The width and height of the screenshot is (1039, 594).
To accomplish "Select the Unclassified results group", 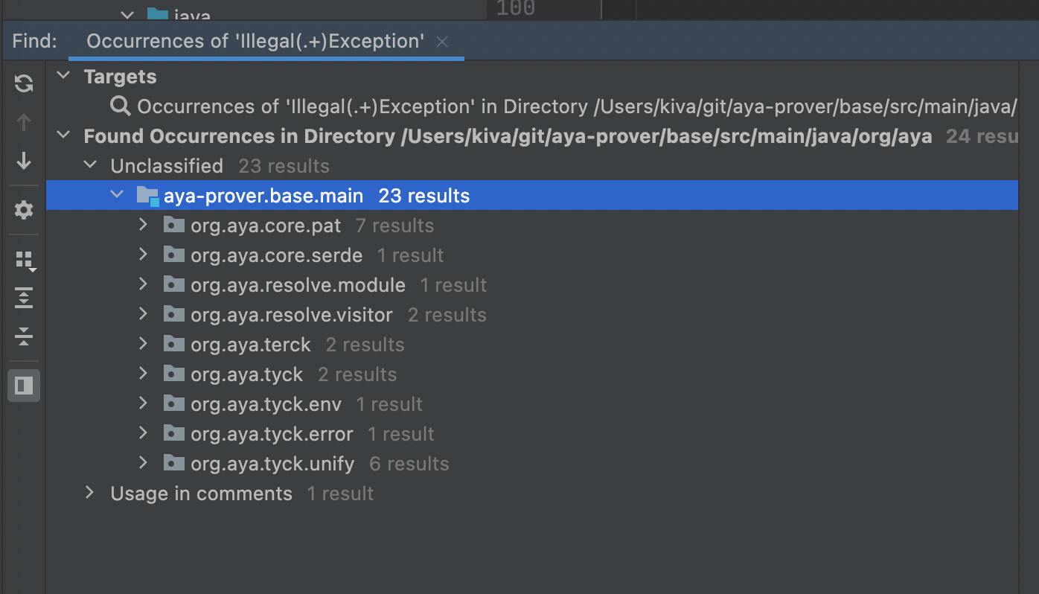I will (x=167, y=165).
